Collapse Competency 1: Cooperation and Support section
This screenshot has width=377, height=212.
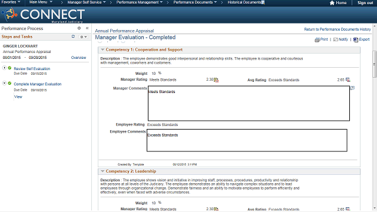[x=102, y=49]
